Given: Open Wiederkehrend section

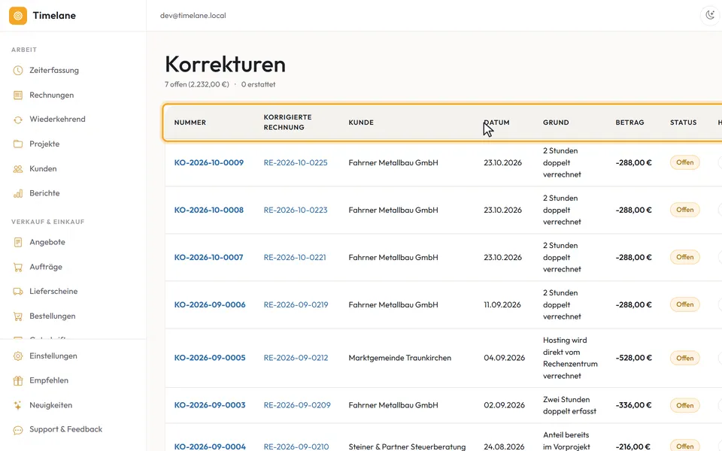Looking at the screenshot, I should click(x=57, y=120).
